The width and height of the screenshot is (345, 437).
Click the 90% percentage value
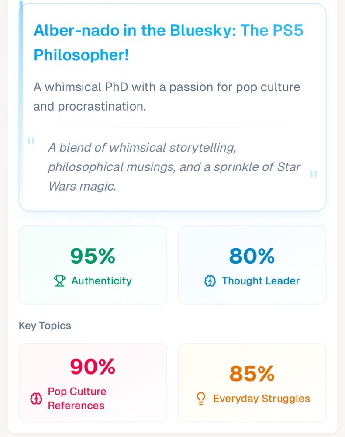(x=92, y=366)
